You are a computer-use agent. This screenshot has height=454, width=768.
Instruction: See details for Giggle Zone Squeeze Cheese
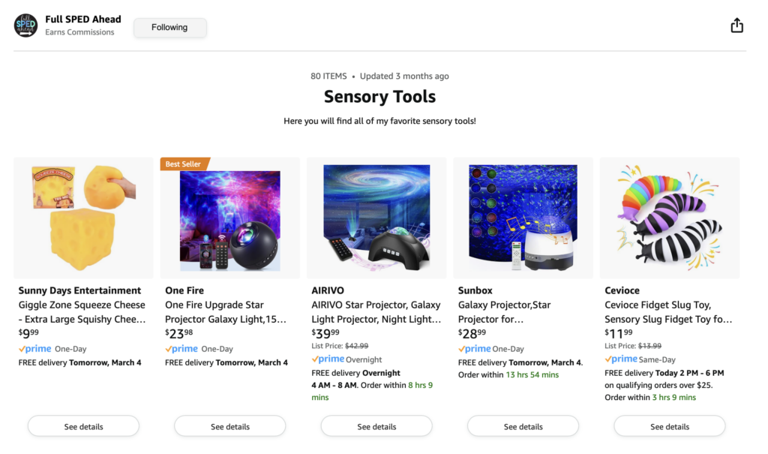point(83,426)
